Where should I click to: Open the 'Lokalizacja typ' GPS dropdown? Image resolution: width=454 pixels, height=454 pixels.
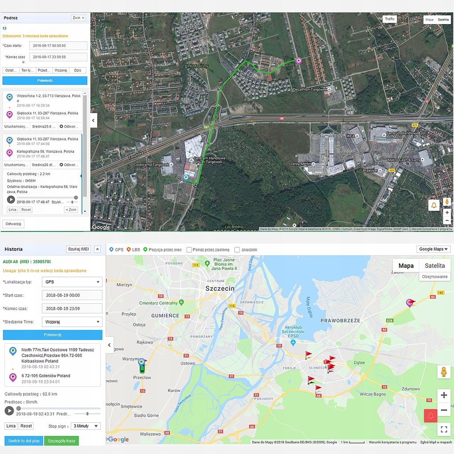[72, 282]
